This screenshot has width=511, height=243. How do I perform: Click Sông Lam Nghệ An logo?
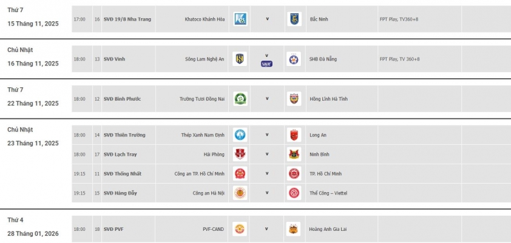click(240, 59)
